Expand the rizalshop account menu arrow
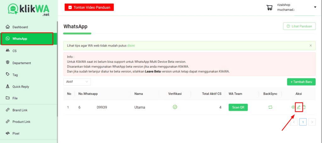Screen dimensions: 322x143 pyautogui.click(x=315, y=7)
